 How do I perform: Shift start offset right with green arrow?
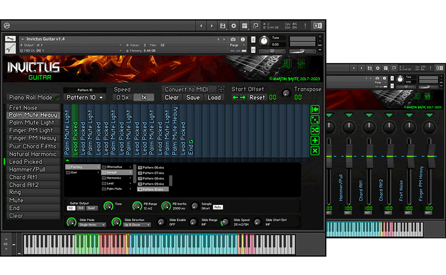click(243, 97)
